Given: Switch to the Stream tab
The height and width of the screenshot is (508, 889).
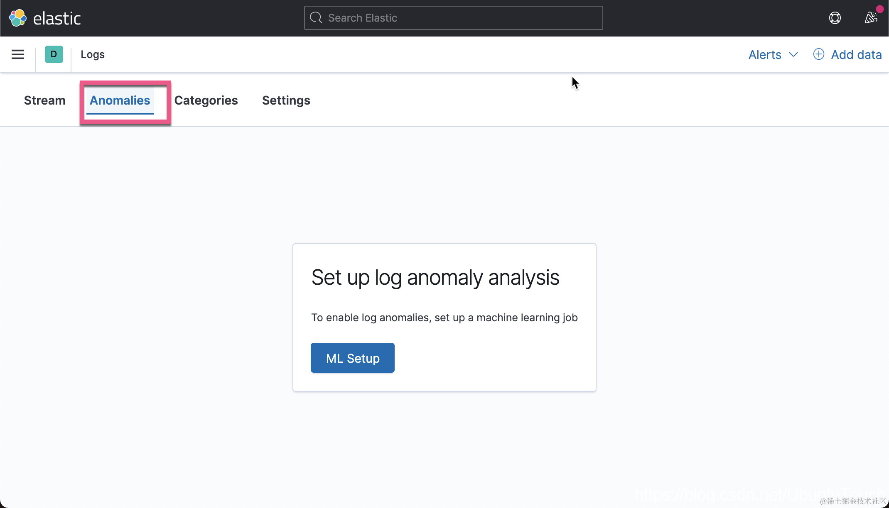Looking at the screenshot, I should pyautogui.click(x=44, y=100).
